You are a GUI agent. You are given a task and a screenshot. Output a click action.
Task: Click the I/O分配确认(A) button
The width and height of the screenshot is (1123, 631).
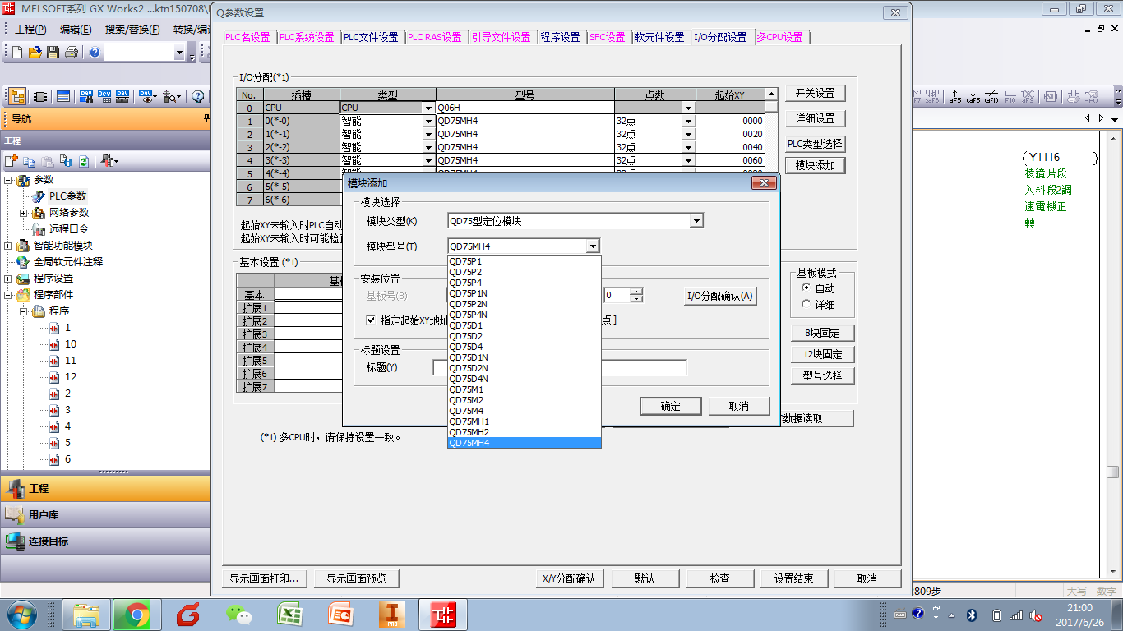click(x=720, y=297)
